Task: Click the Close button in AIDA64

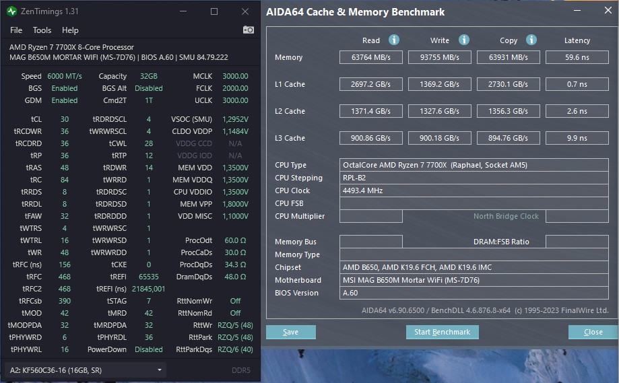Action: click(593, 332)
